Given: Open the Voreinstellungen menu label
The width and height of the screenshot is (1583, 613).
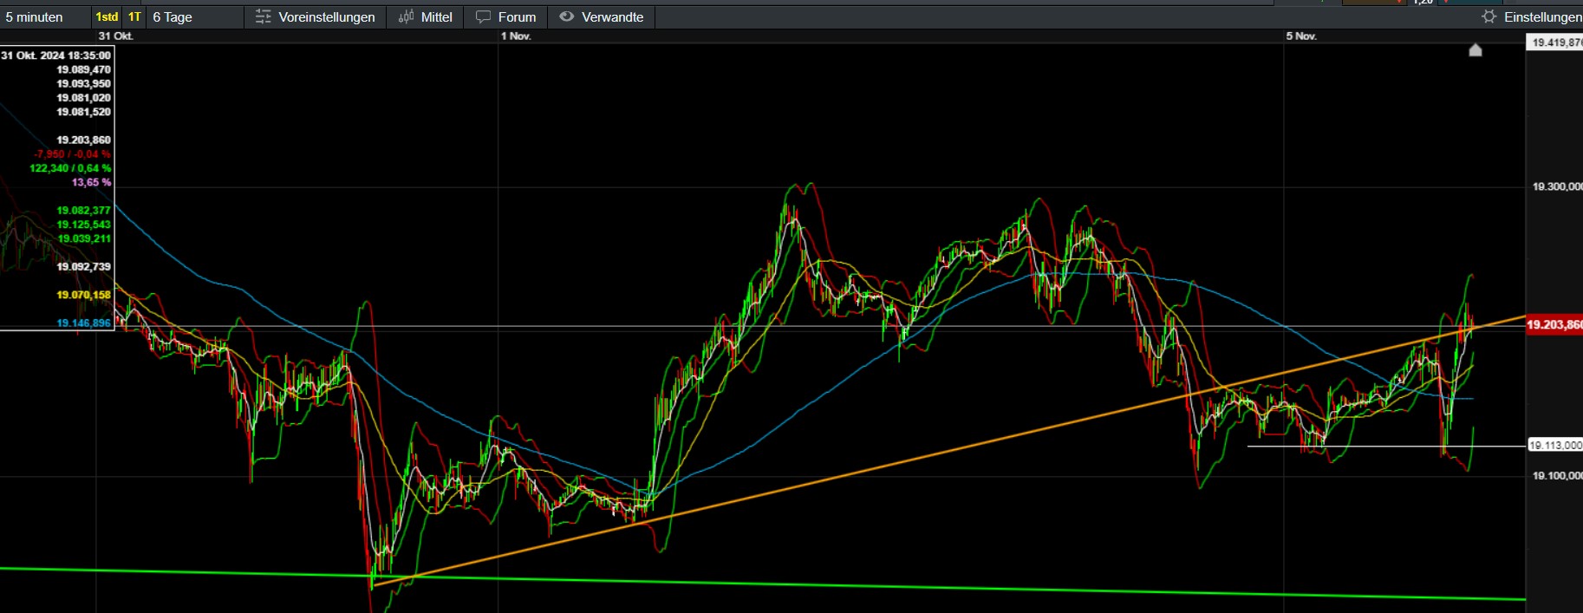Looking at the screenshot, I should pos(327,17).
